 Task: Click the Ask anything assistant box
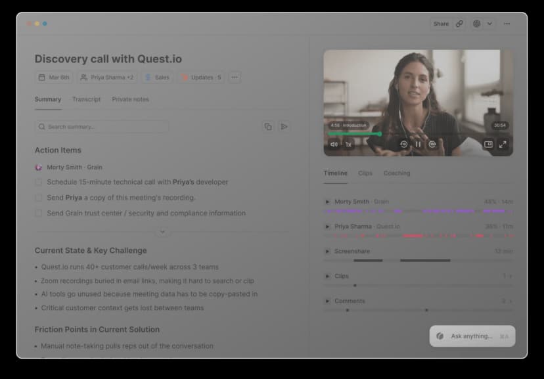[x=472, y=336]
